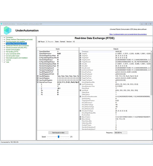This screenshot has width=153, height=166.
Task: Select Convert position types
Action: (12, 56)
